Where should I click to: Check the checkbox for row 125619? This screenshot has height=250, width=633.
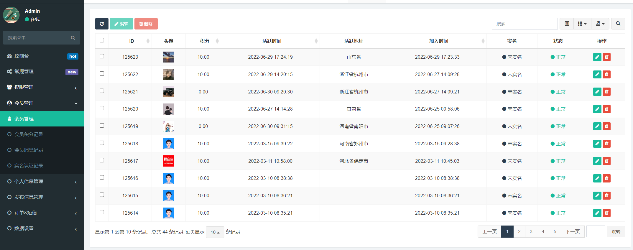[x=102, y=125]
